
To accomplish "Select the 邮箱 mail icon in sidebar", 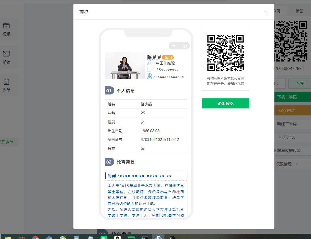I will [x=6, y=54].
